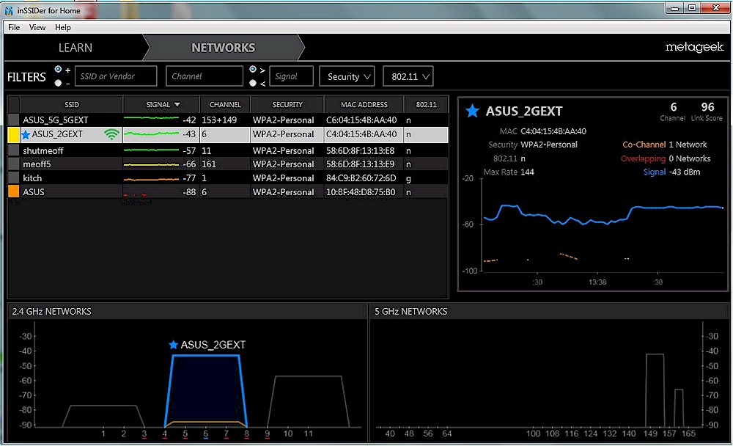Sort by the MAC ADDRESS column header
Screen dimensions: 733x446
coord(364,104)
